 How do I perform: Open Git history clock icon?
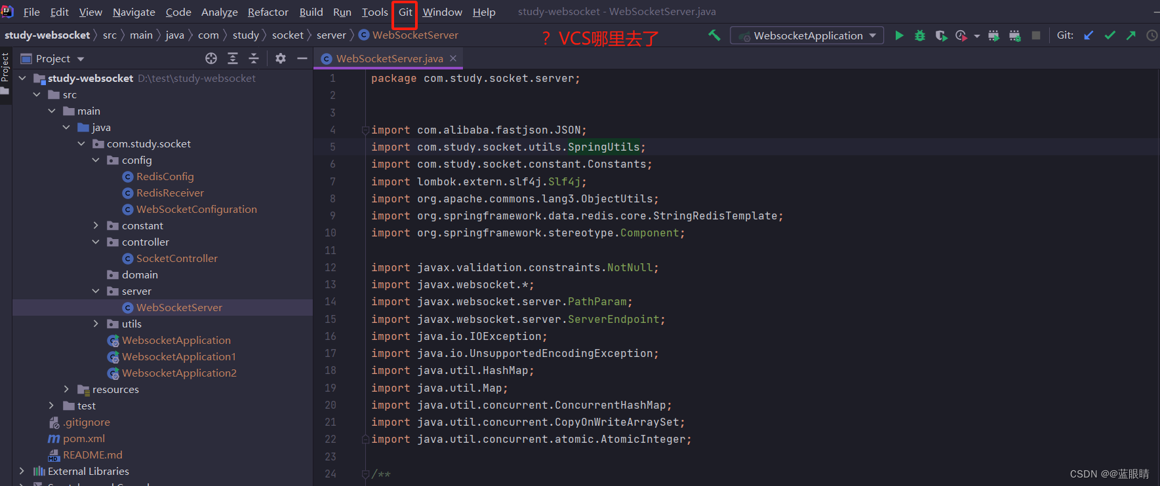[x=1151, y=35]
